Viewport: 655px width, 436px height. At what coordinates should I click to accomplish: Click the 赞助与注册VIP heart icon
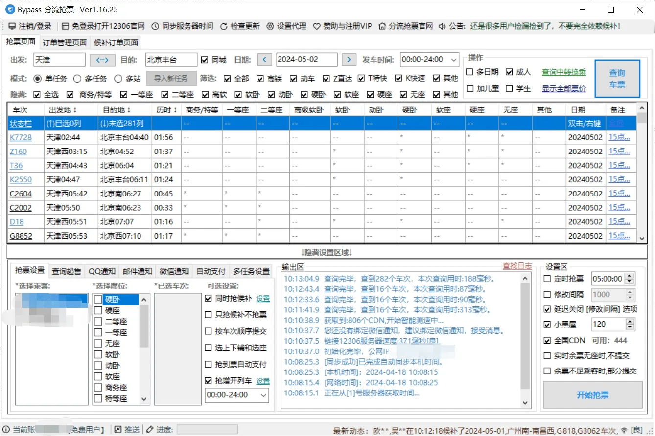[x=316, y=27]
